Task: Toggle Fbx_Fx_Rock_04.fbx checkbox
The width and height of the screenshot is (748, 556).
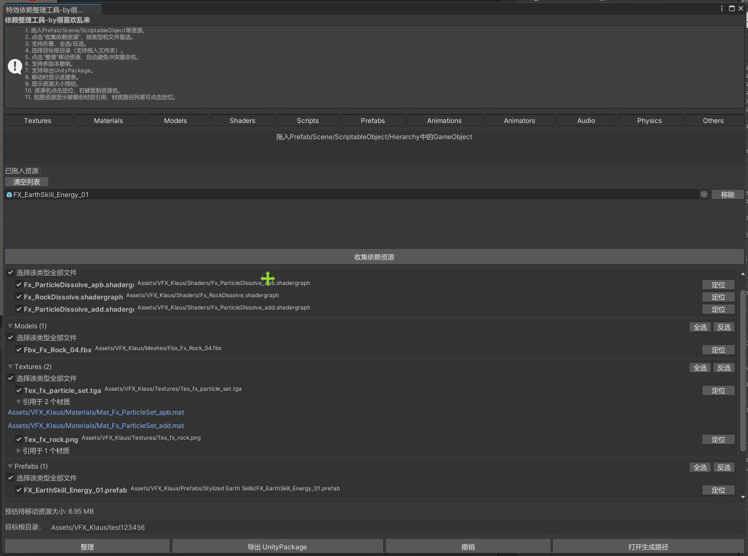Action: [x=19, y=350]
